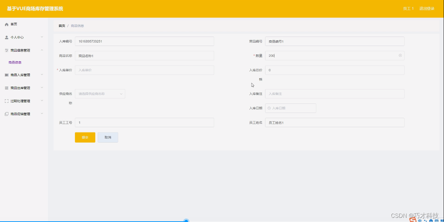This screenshot has width=444, height=222.
Task: Collapse the 商品信息管理 menu section
Action: click(x=24, y=50)
